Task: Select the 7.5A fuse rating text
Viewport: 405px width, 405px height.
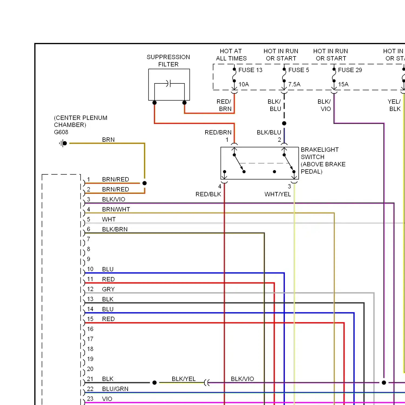Action: [x=294, y=84]
